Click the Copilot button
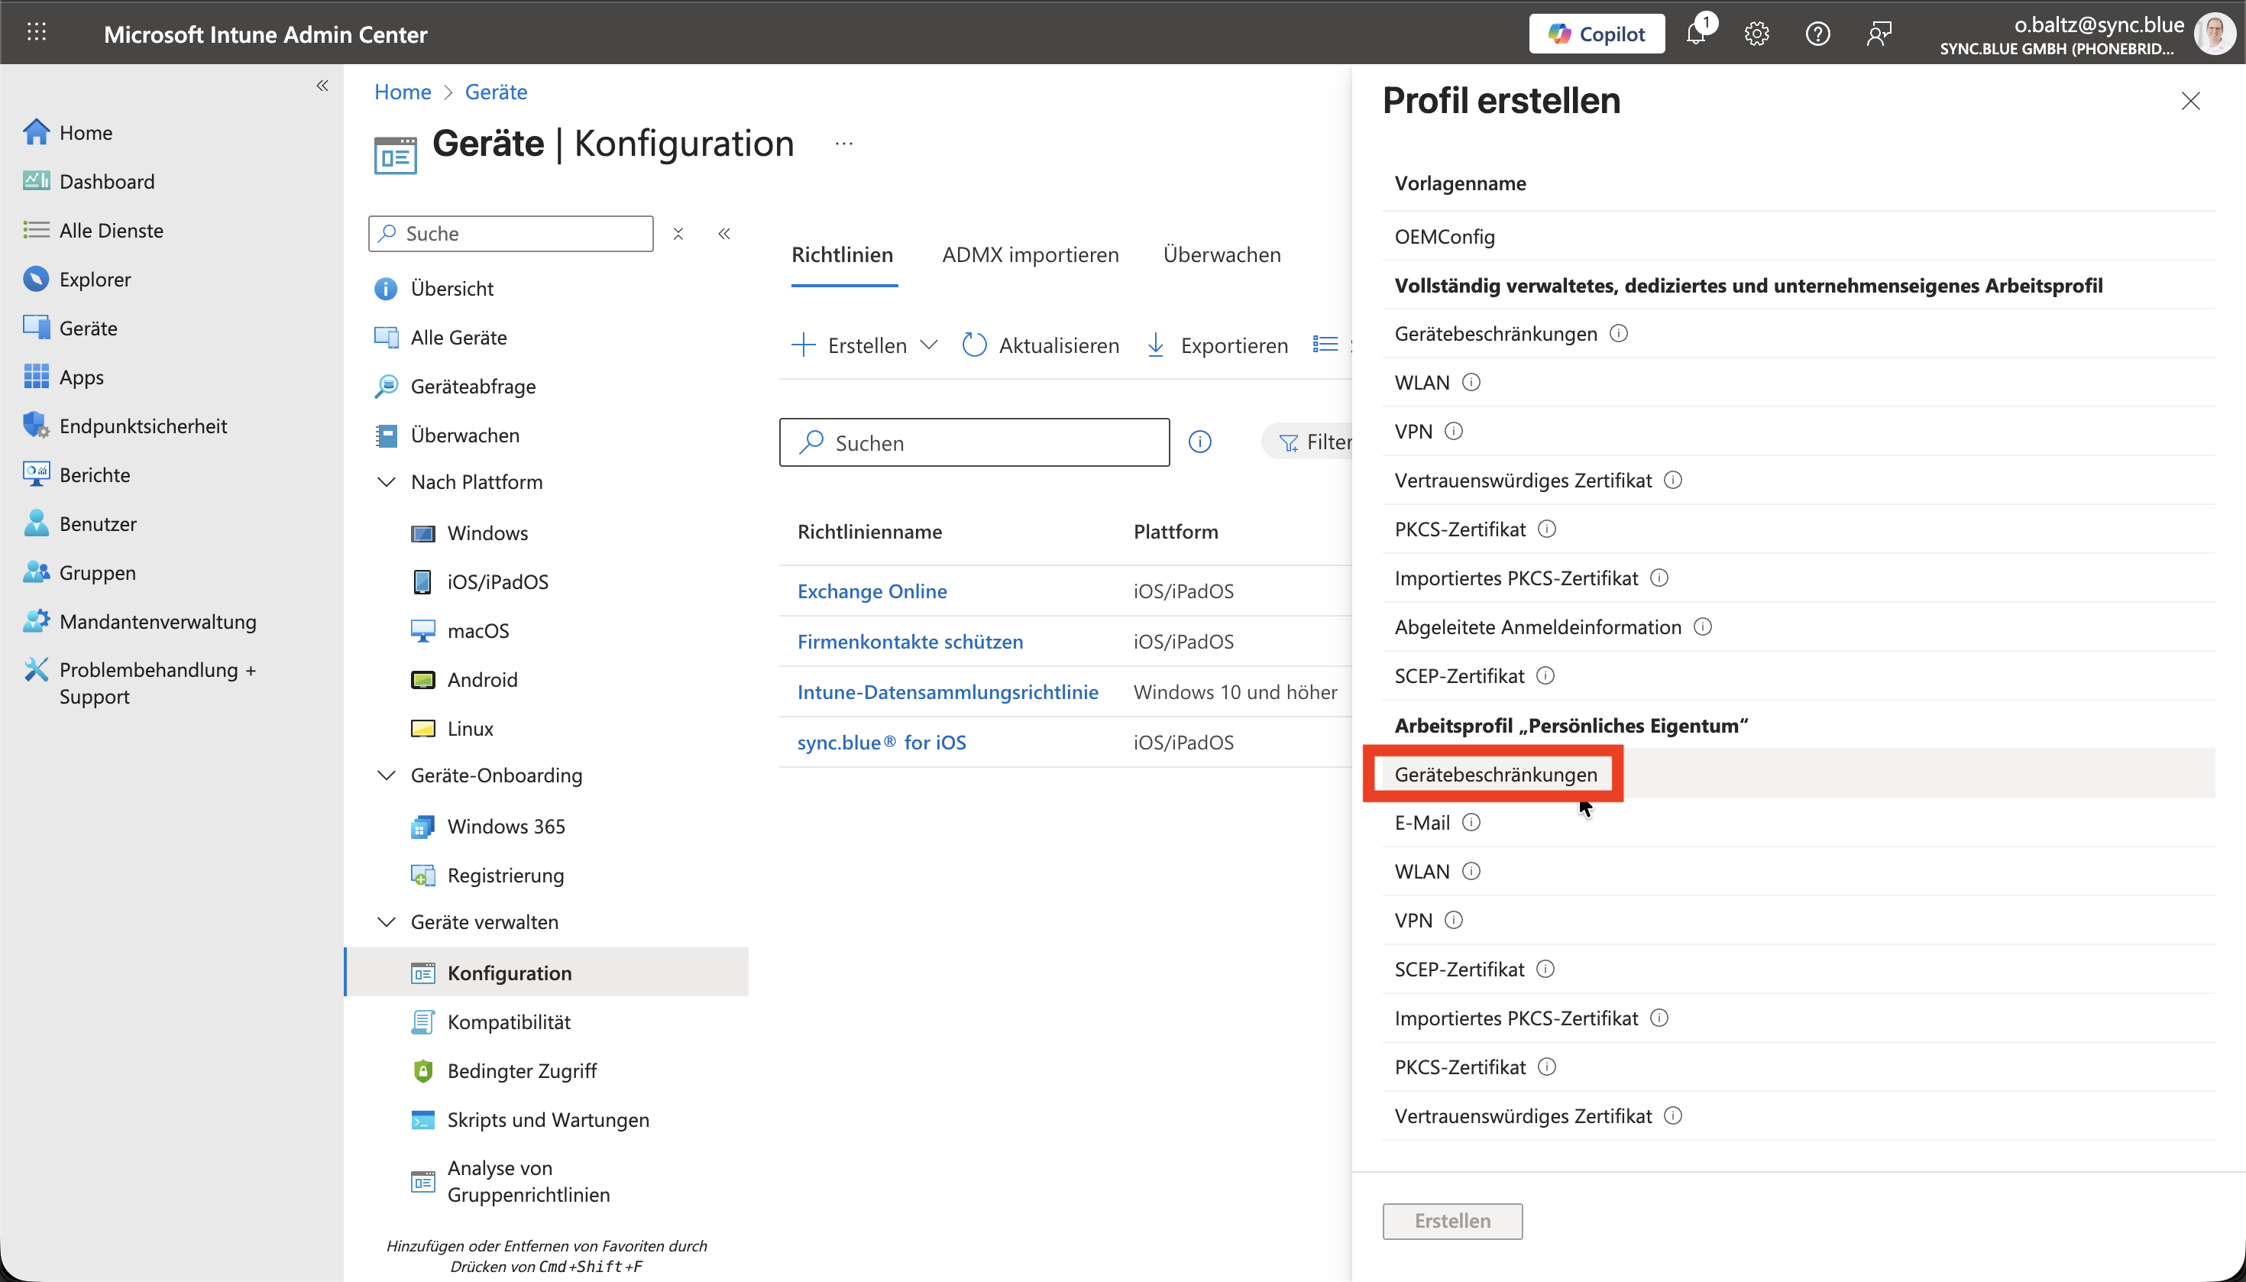This screenshot has height=1282, width=2246. click(x=1596, y=34)
